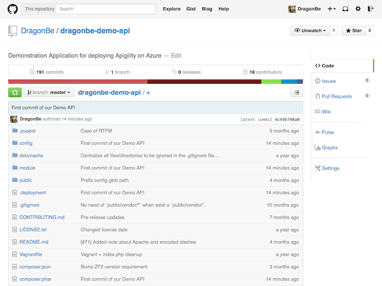This screenshot has width=382, height=286.
Task: Switch to the Issues tab in sidebar
Action: tap(328, 81)
